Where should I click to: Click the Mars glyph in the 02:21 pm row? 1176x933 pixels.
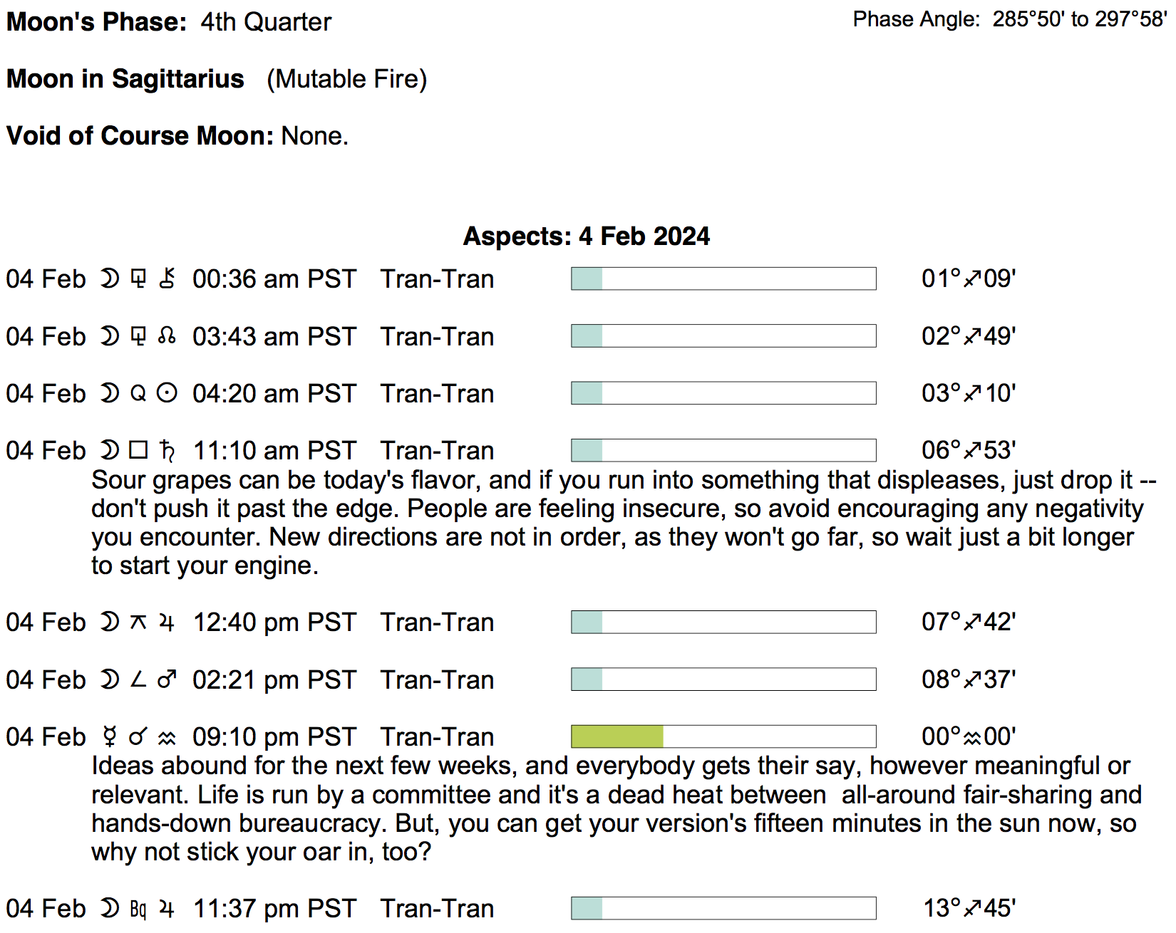point(167,679)
